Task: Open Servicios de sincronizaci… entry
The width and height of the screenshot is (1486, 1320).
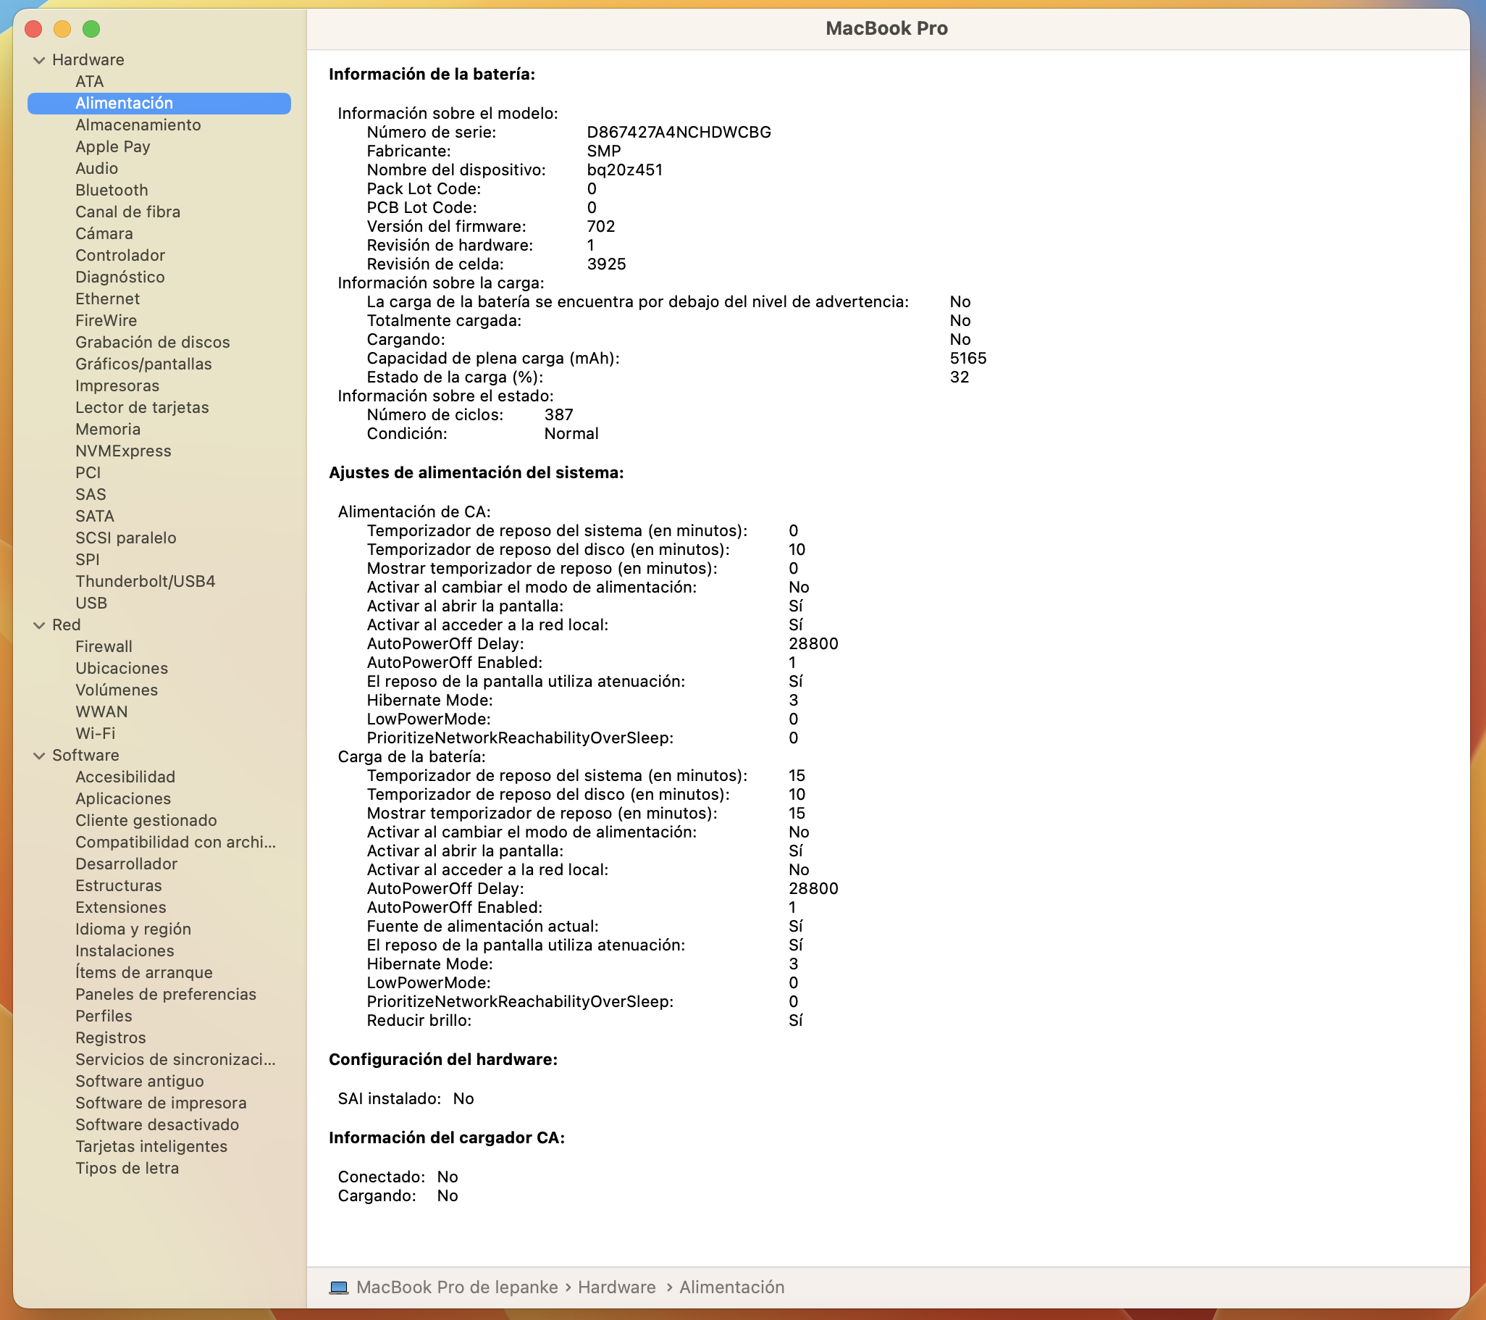Action: pos(175,1060)
